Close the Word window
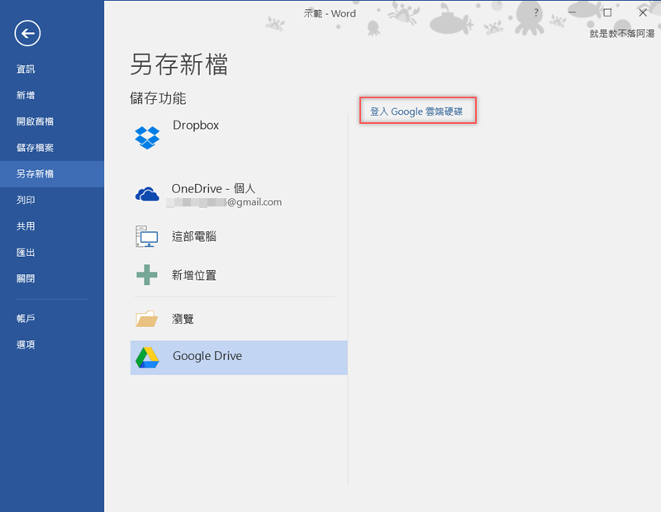This screenshot has width=661, height=512. tap(643, 12)
